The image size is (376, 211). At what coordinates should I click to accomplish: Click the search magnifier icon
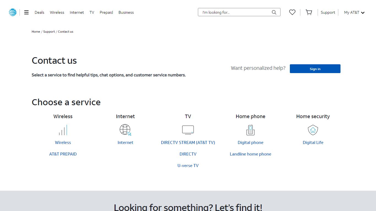pos(274,12)
